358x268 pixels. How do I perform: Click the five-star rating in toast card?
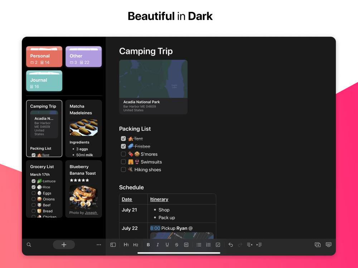point(79,180)
